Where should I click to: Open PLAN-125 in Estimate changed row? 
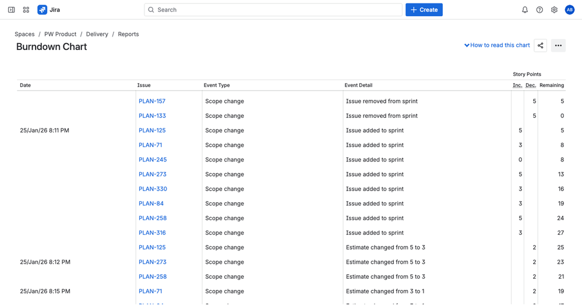[152, 247]
